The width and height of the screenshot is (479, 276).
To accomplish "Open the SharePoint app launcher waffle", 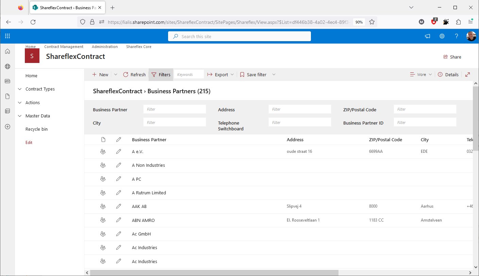I will 7,36.
